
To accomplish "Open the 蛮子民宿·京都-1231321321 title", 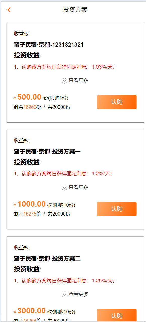I will [49, 45].
